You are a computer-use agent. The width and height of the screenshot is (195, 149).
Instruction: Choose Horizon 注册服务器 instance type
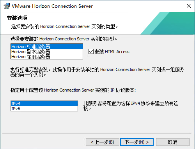[x=47, y=57]
